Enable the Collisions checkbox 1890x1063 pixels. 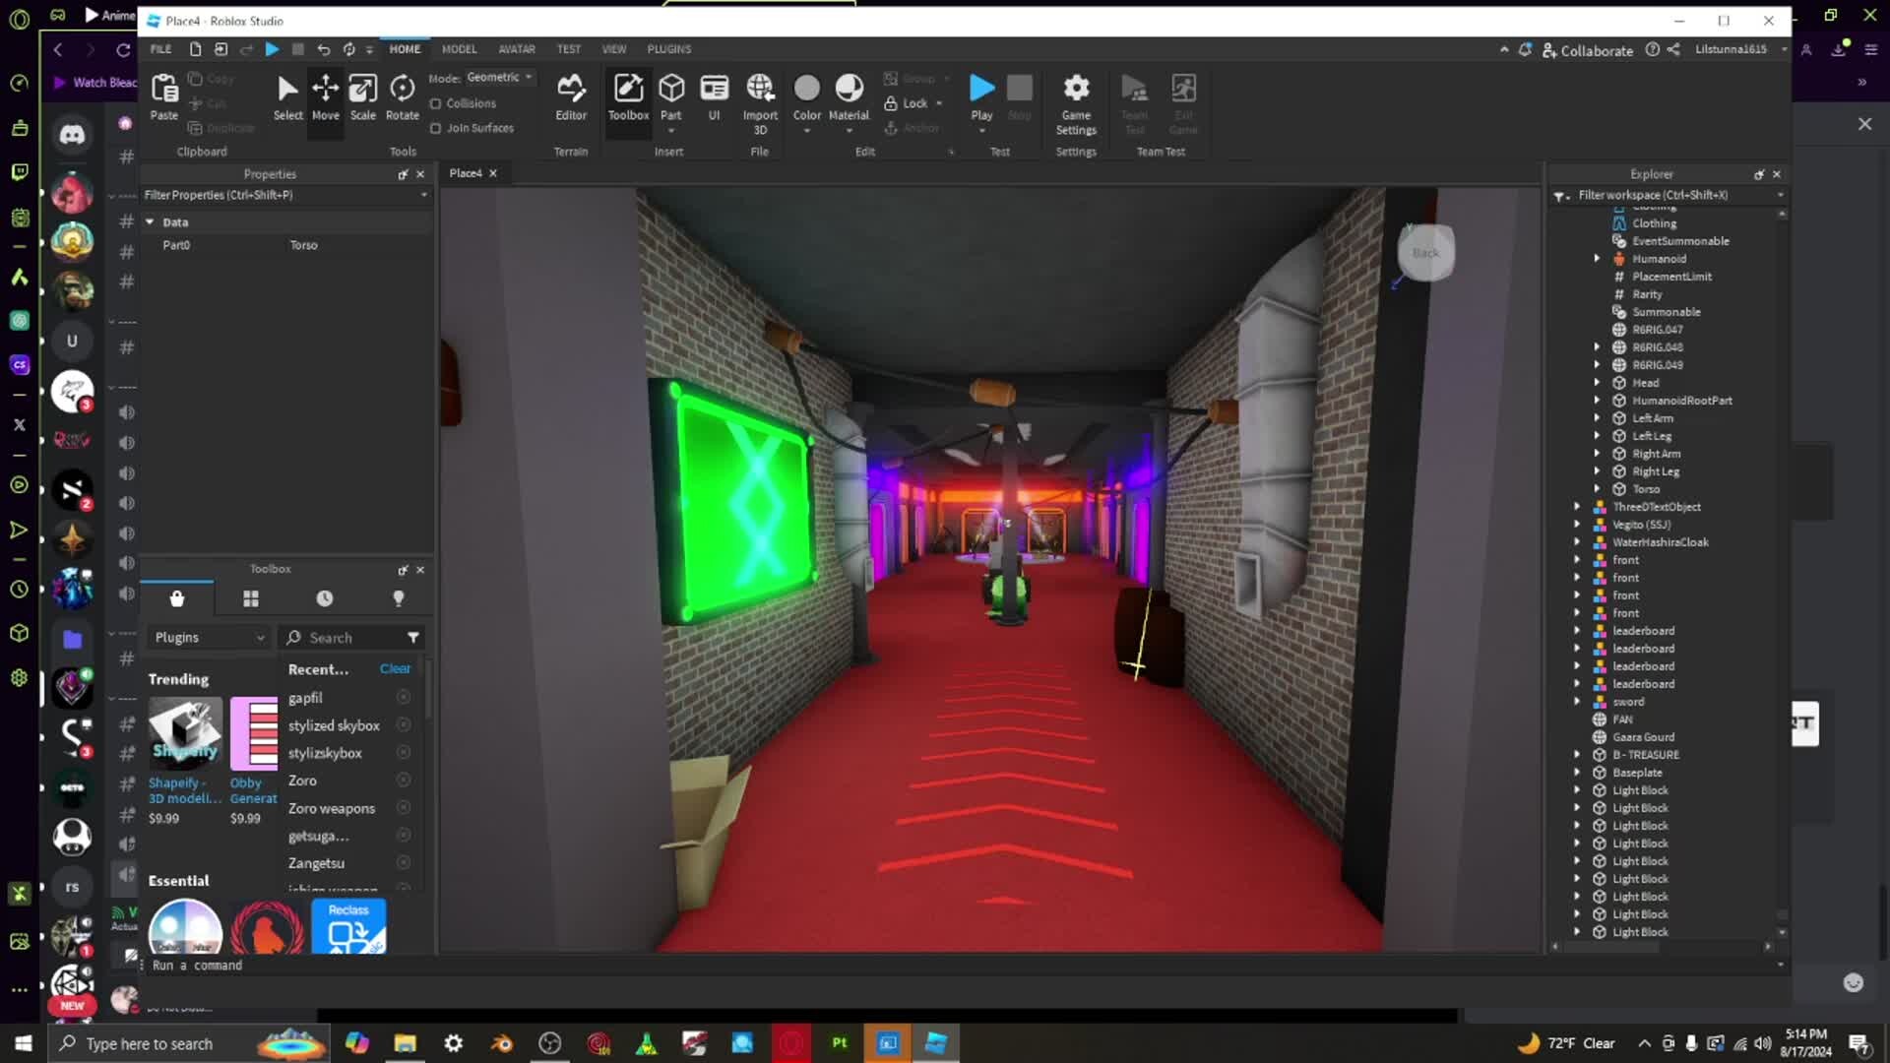tap(436, 103)
